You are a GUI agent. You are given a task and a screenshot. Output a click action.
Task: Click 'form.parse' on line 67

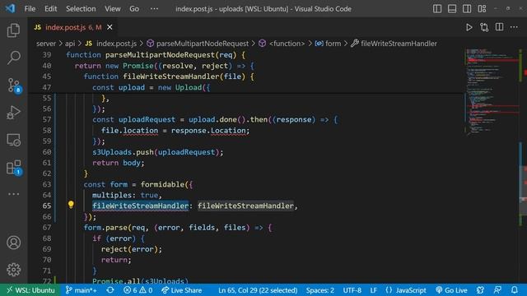(x=105, y=228)
